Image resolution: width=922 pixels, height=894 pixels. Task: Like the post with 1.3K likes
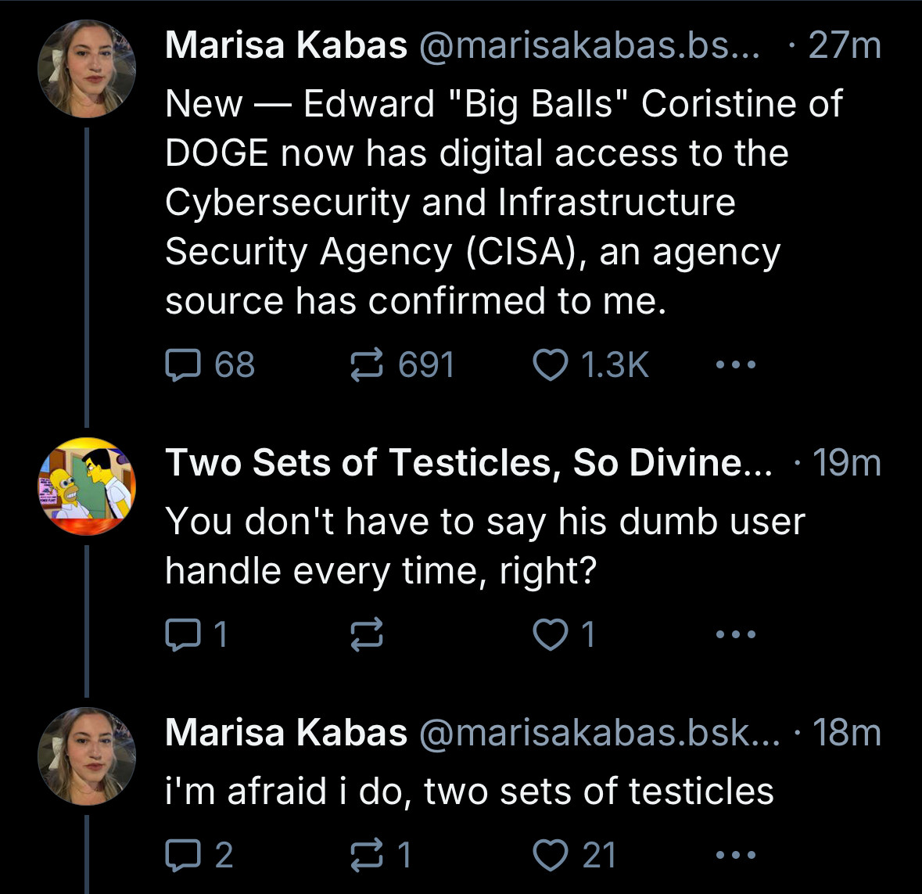pos(550,364)
